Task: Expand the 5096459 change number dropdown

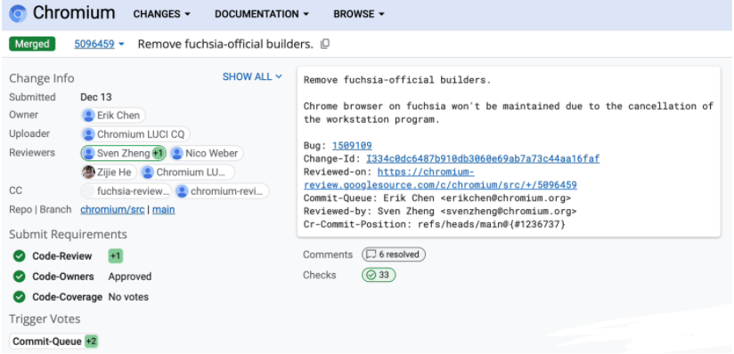Action: click(x=99, y=44)
